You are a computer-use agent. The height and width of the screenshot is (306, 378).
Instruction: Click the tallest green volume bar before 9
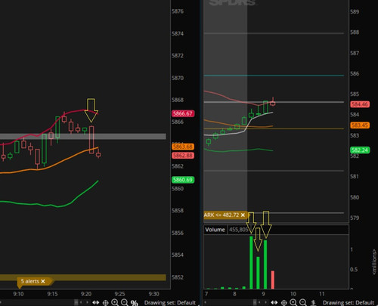[251, 263]
